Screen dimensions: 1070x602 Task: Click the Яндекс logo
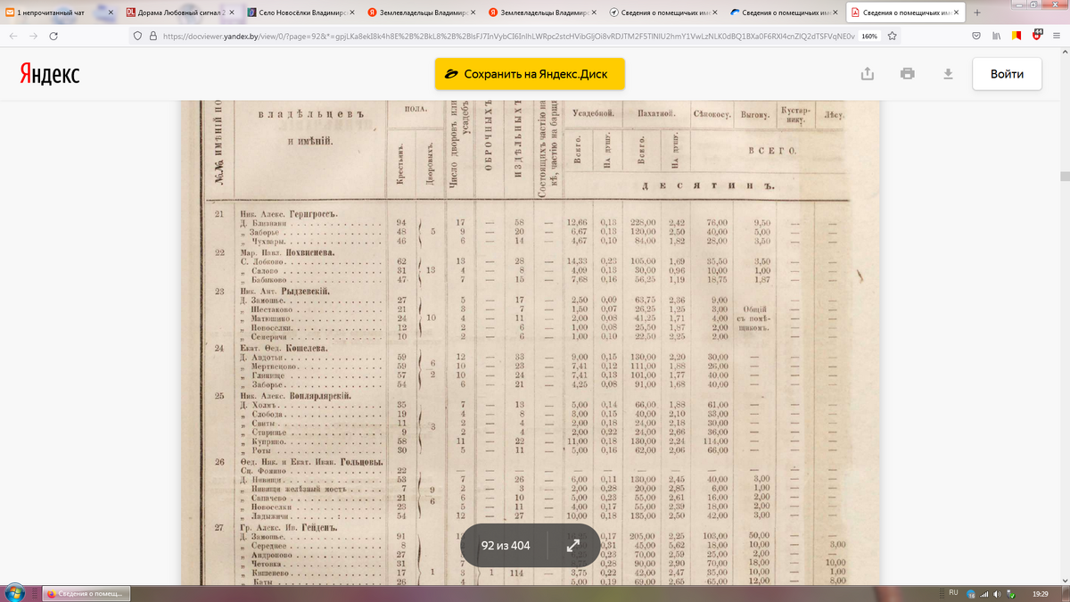point(49,74)
